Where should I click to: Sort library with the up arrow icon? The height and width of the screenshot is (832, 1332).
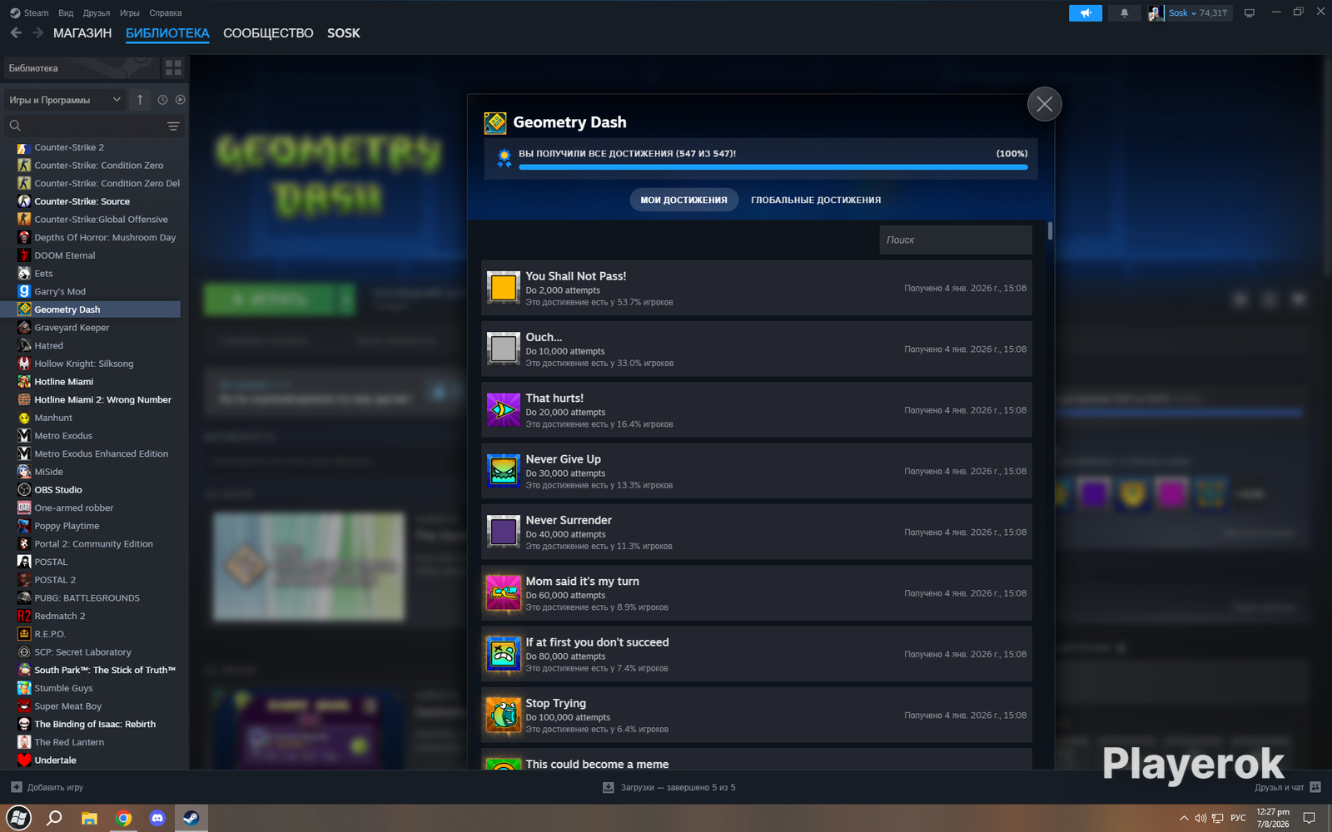[140, 100]
